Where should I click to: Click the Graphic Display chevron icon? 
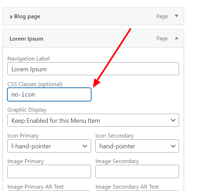[173, 120]
